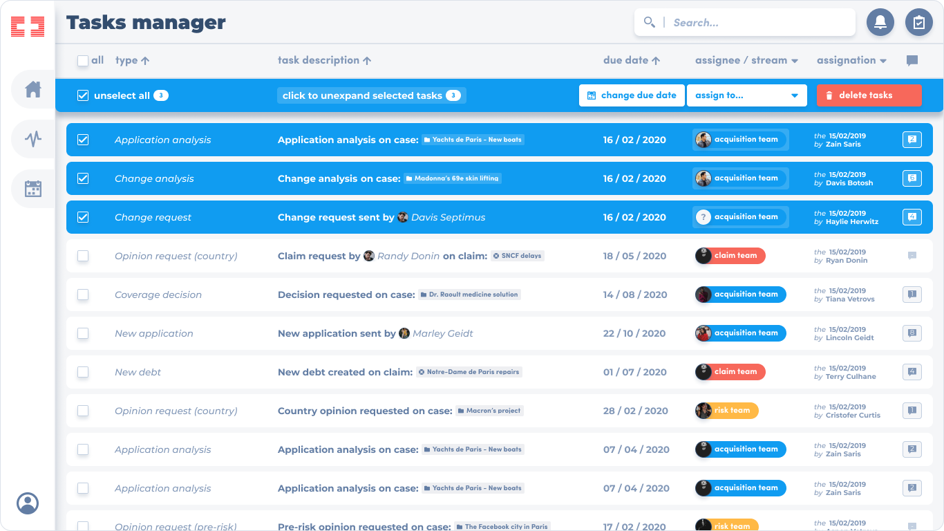Open comments on Terry Culhane task
Image resolution: width=944 pixels, height=531 pixels.
912,372
